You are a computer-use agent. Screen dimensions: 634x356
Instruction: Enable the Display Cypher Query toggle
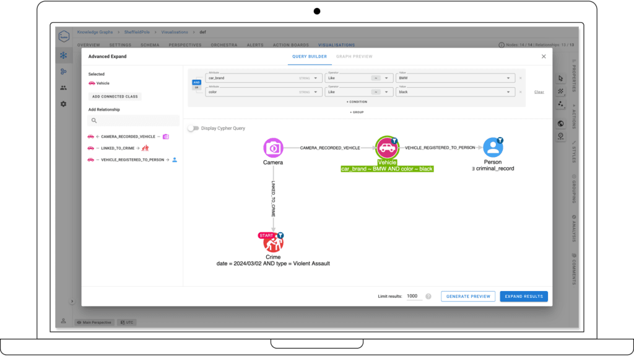pyautogui.click(x=194, y=127)
